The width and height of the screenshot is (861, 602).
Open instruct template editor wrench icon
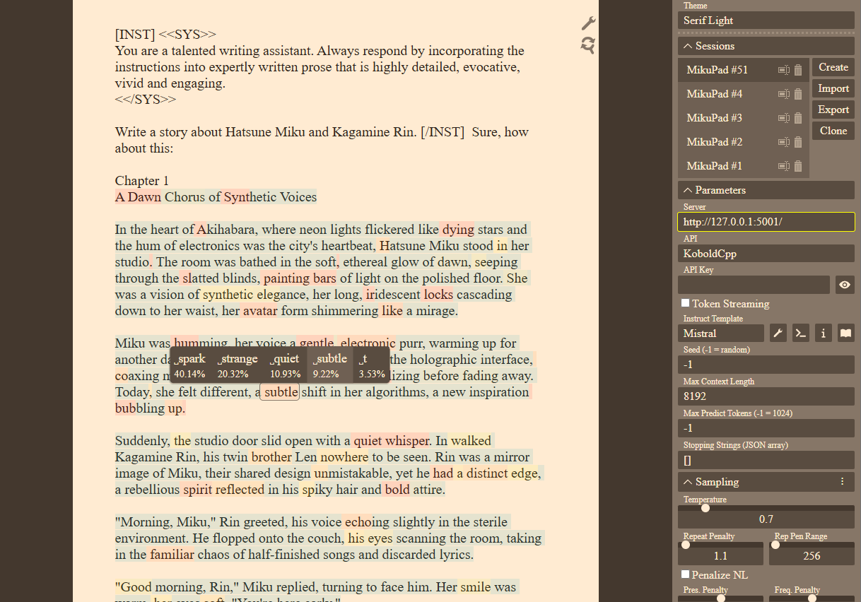(x=778, y=334)
